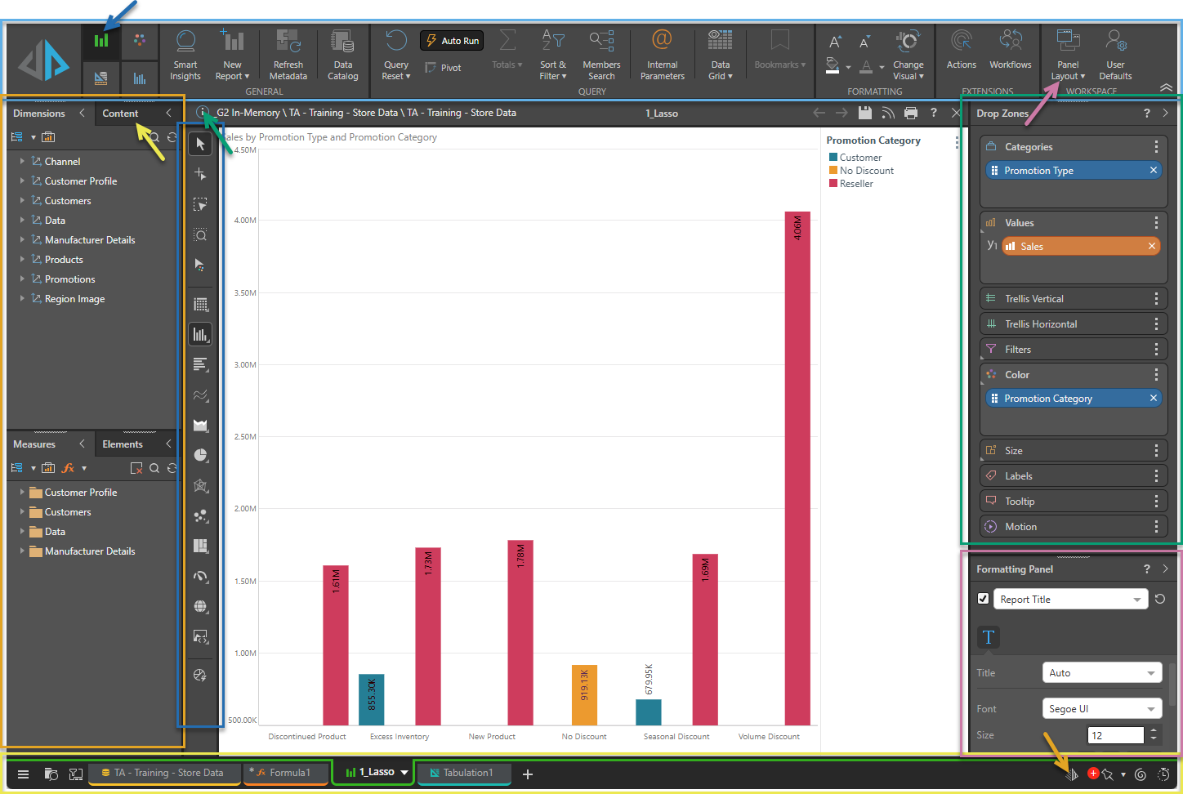Image resolution: width=1183 pixels, height=794 pixels.
Task: Remove Promotion Type chip from Categories
Action: click(x=1154, y=170)
